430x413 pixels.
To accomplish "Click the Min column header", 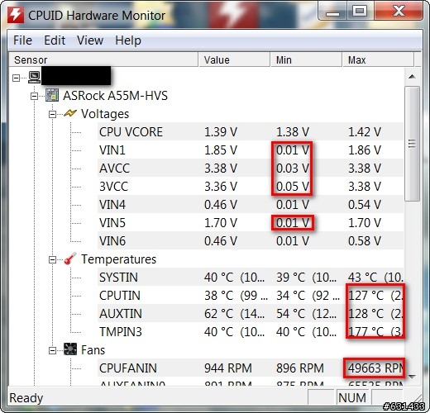I will click(x=306, y=59).
